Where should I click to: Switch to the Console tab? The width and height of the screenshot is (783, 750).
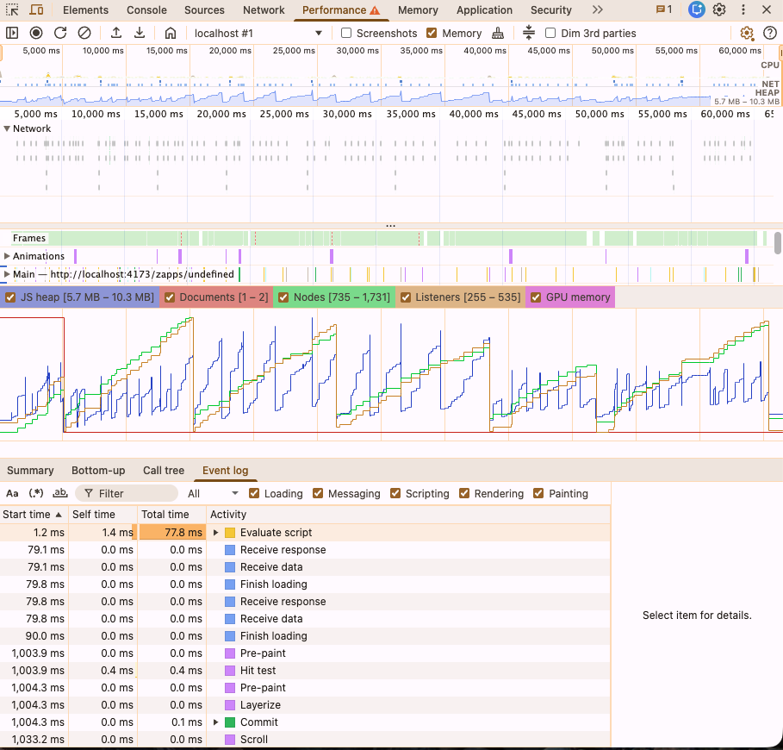tap(146, 10)
